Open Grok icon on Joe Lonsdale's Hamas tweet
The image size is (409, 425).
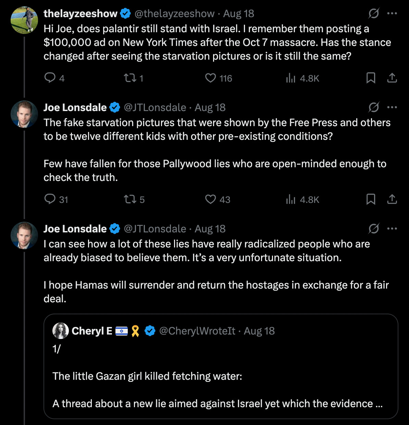[x=373, y=229]
